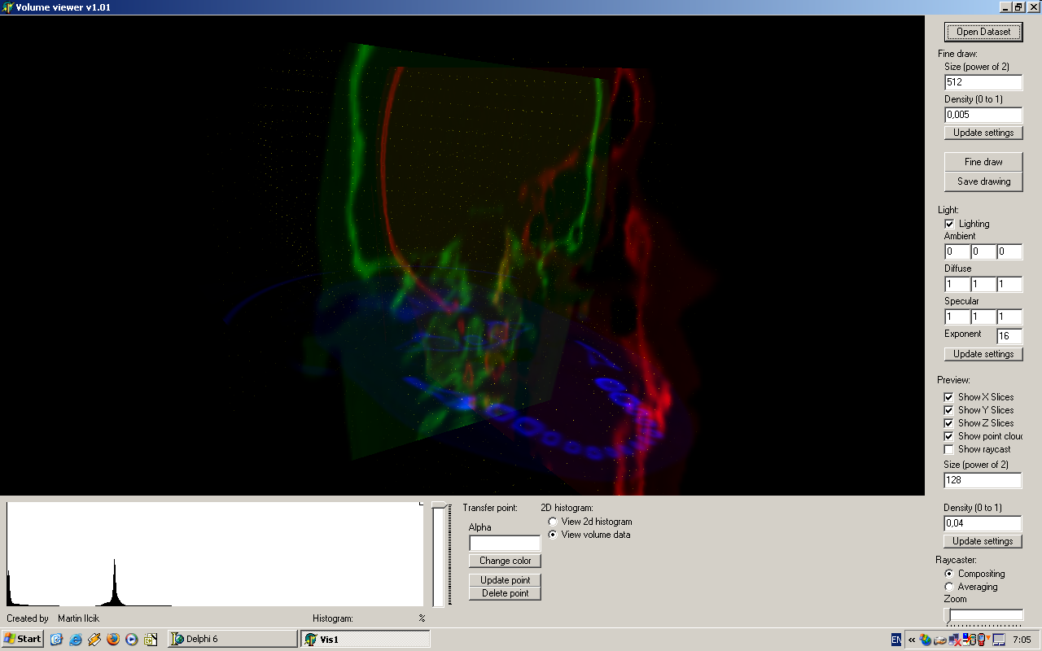This screenshot has width=1042, height=651.
Task: Expand hidden tray icons with chevron
Action: [912, 640]
